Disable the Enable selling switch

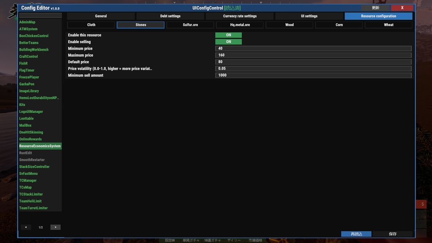228,42
